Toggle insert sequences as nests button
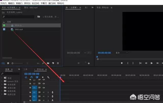This screenshot has width=163, height=103. [x=26, y=77]
